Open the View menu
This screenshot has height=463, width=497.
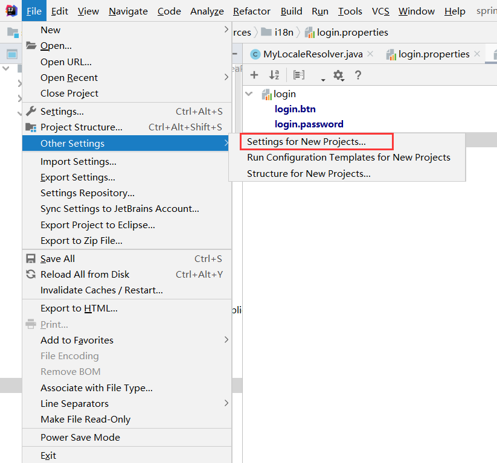(88, 11)
